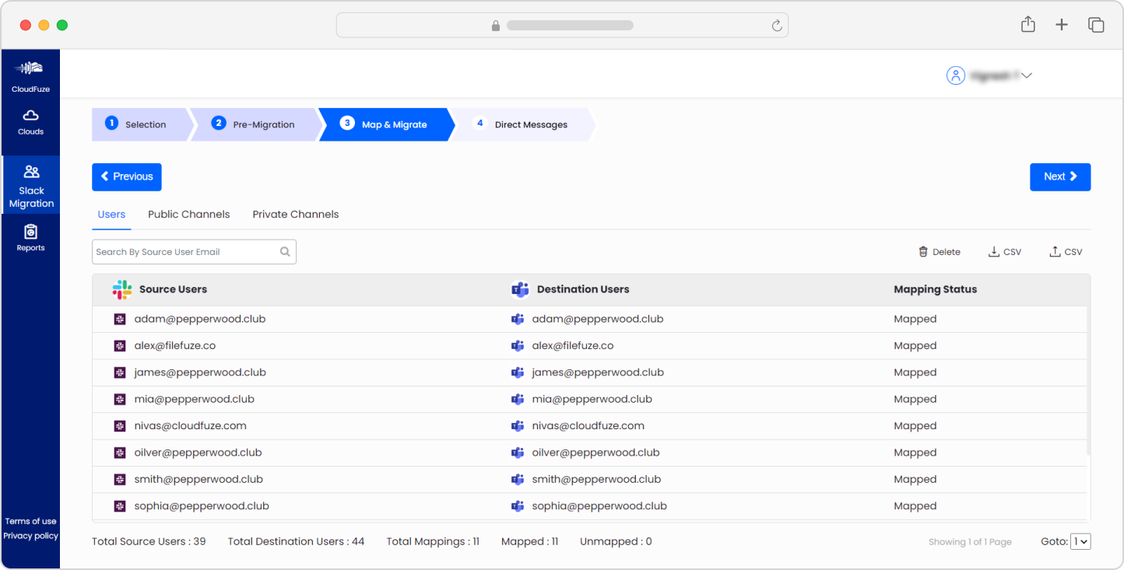The height and width of the screenshot is (570, 1124).
Task: Reload the page in the browser
Action: point(776,26)
